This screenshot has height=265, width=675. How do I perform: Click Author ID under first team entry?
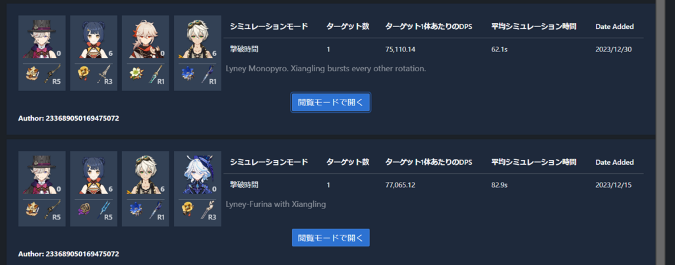coord(69,118)
